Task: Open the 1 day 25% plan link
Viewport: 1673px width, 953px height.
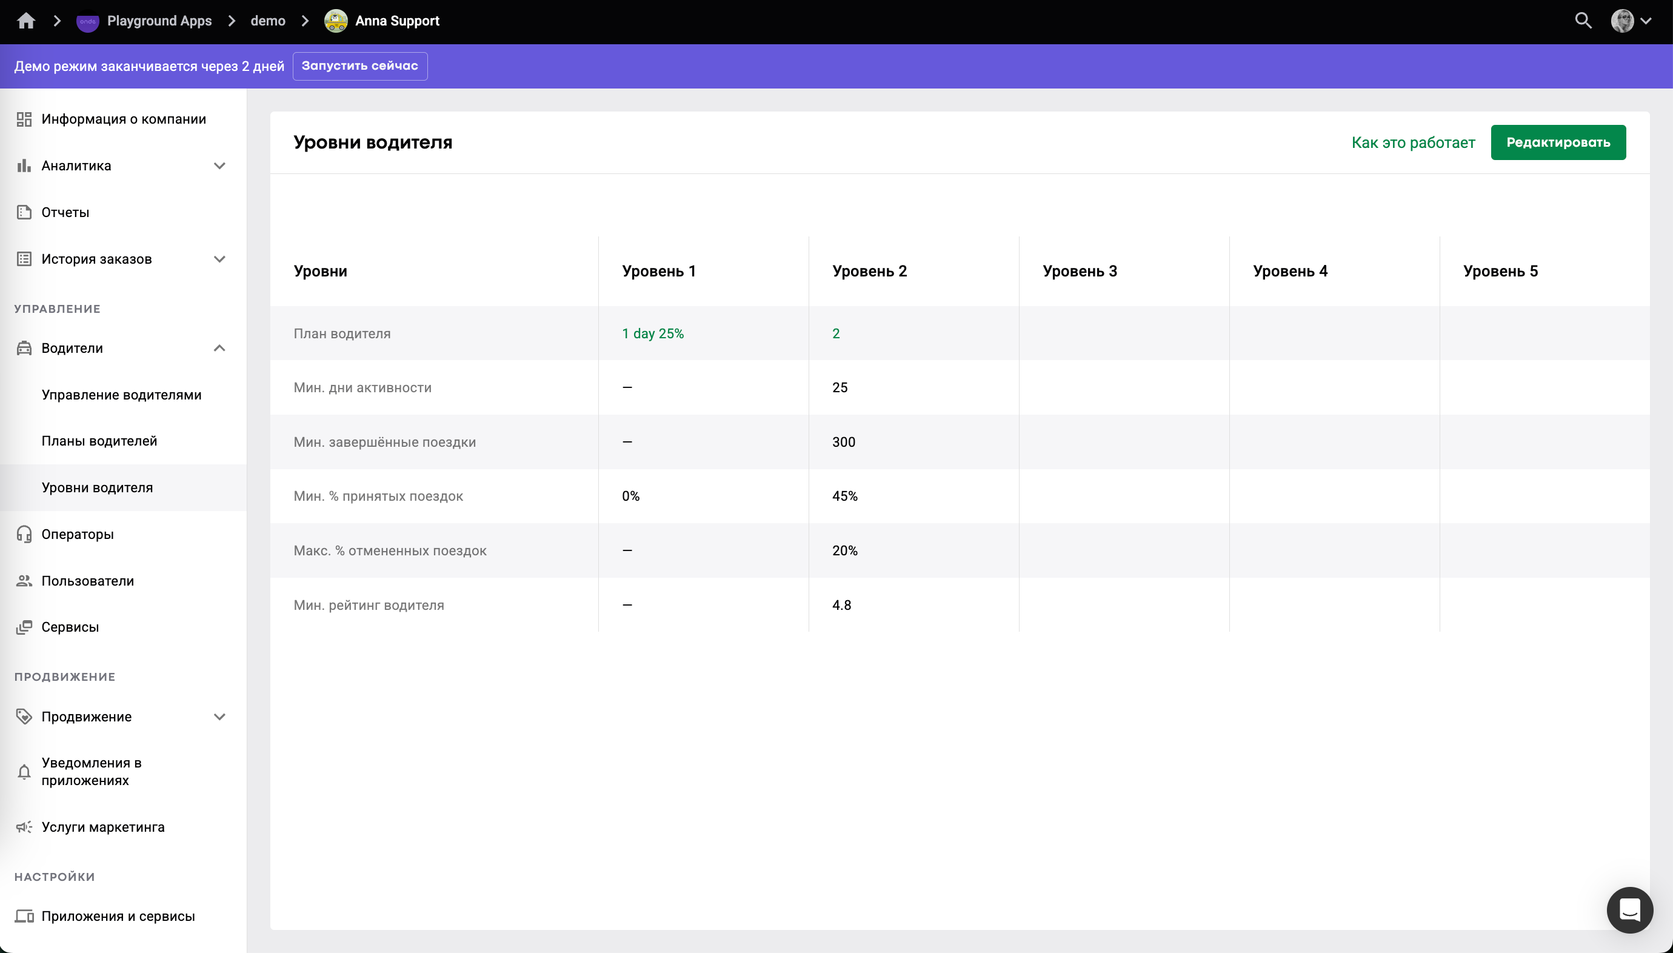Action: [x=652, y=334]
